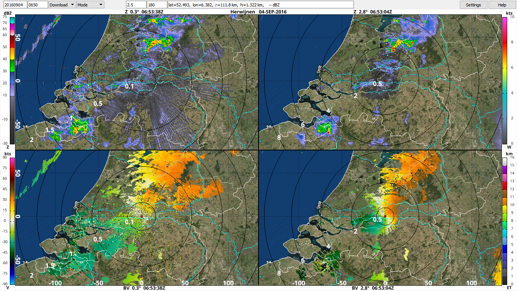
Task: Click the "W" label under the width scale
Action: pyautogui.click(x=509, y=147)
